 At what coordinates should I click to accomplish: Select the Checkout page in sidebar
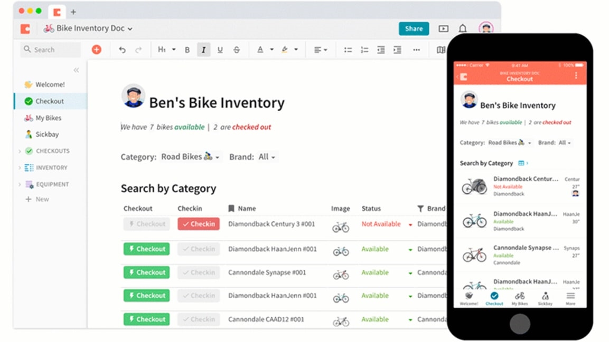pos(51,101)
